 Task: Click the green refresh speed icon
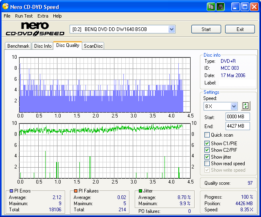point(245,106)
